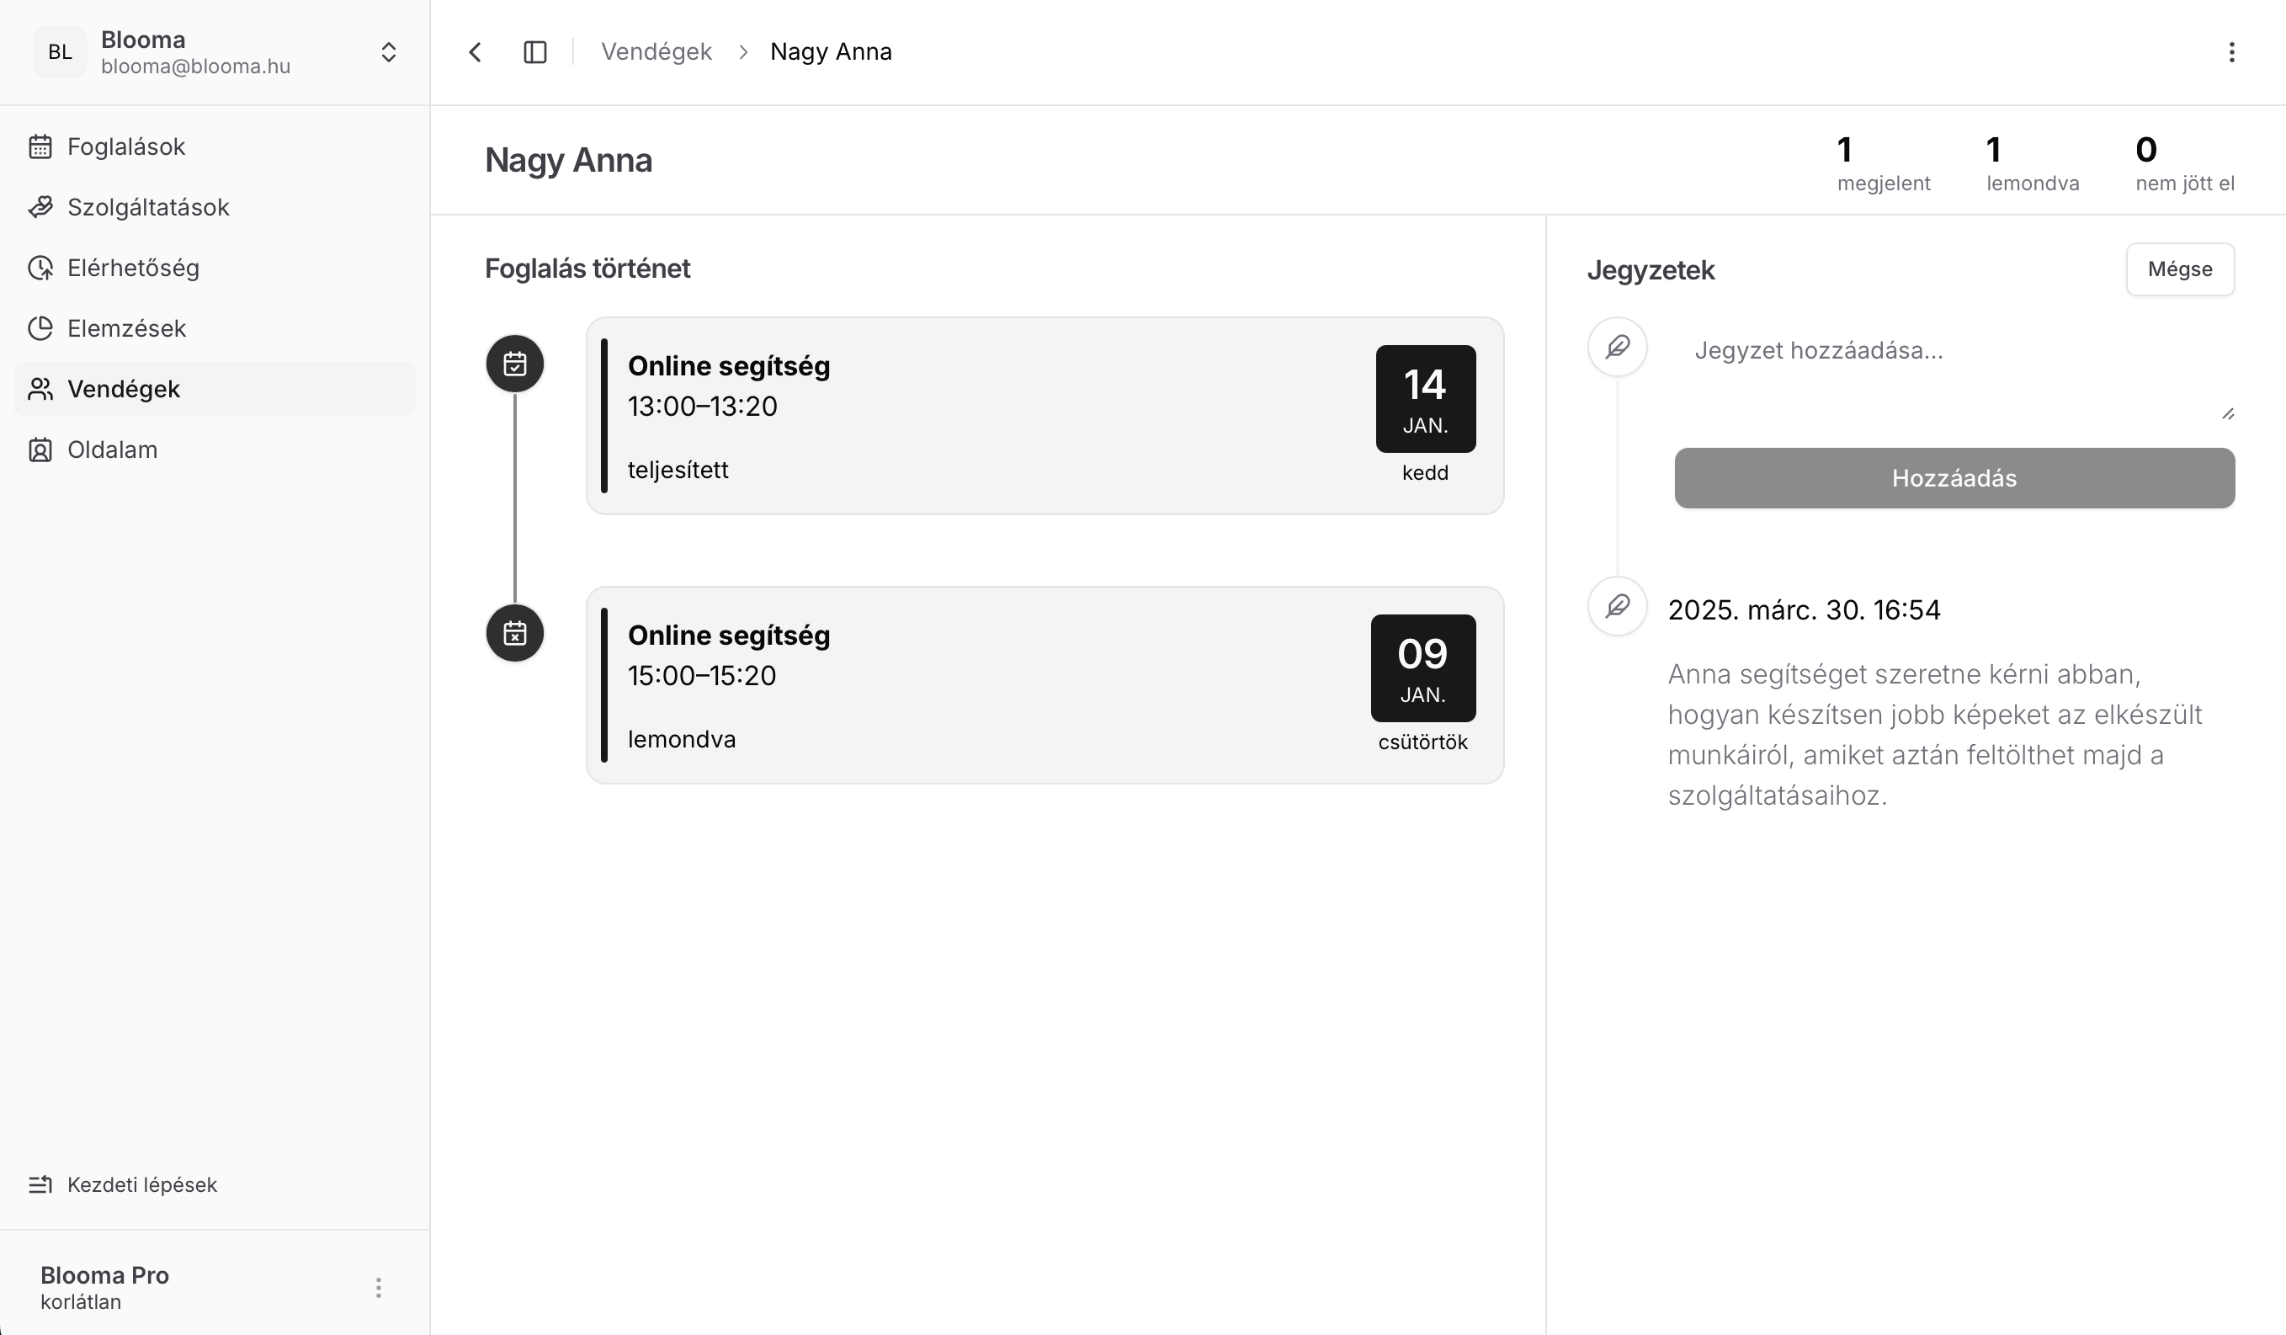2286x1335 pixels.
Task: Open the three-dot menu at top right
Action: tap(2231, 52)
